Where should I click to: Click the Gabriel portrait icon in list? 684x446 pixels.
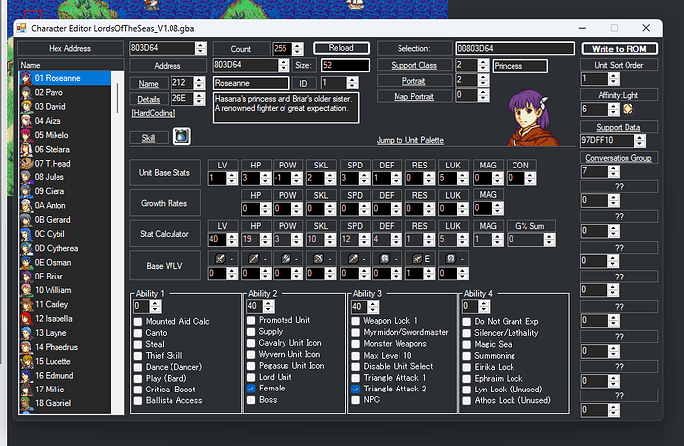(24, 404)
